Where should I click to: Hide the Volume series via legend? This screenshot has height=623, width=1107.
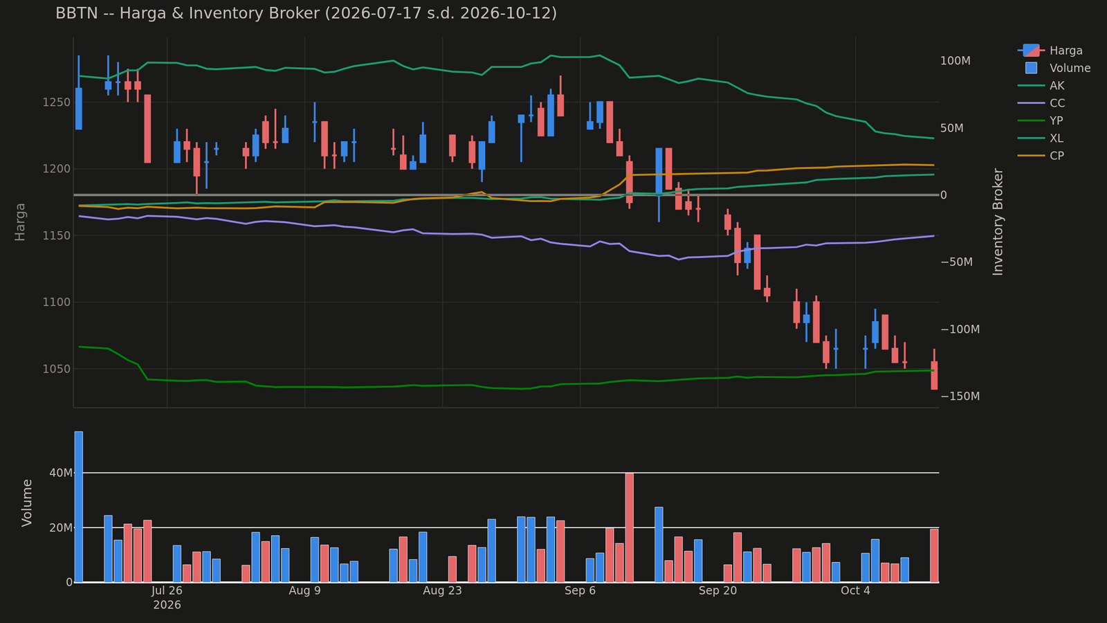coord(1054,68)
